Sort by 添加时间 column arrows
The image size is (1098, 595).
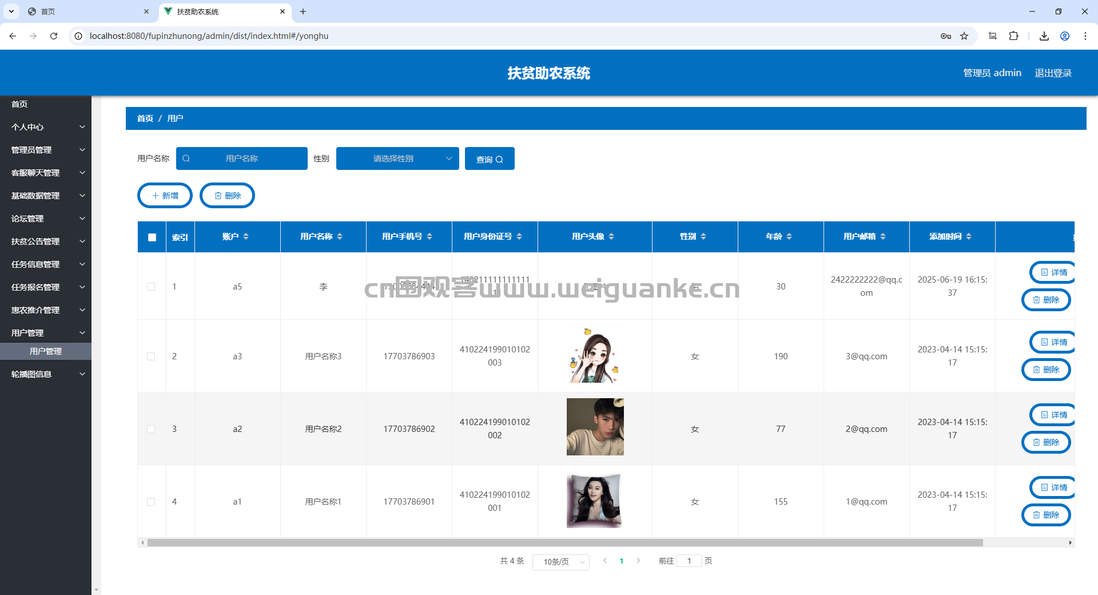[x=969, y=236]
